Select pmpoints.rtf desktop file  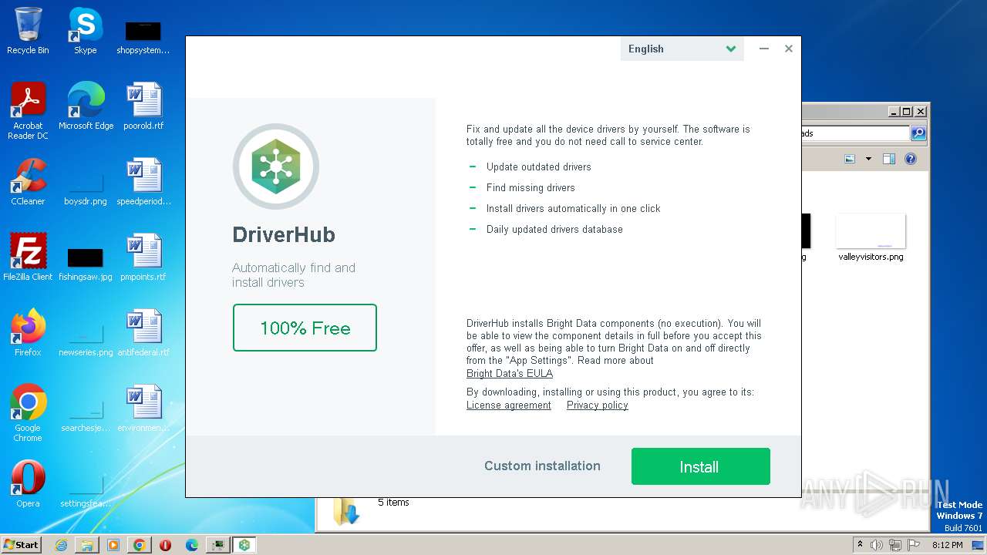pyautogui.click(x=143, y=257)
